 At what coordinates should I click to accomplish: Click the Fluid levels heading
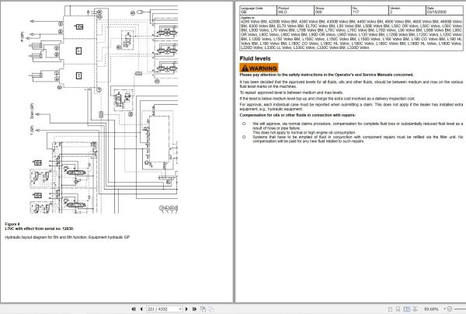[255, 58]
